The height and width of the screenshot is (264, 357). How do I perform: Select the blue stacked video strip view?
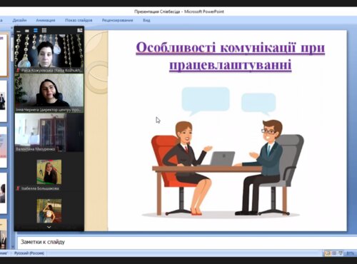pos(36,31)
